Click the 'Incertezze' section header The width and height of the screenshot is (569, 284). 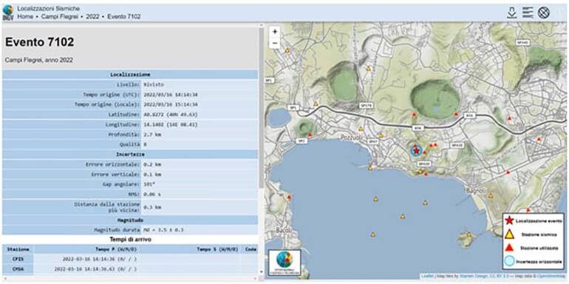pyautogui.click(x=130, y=155)
